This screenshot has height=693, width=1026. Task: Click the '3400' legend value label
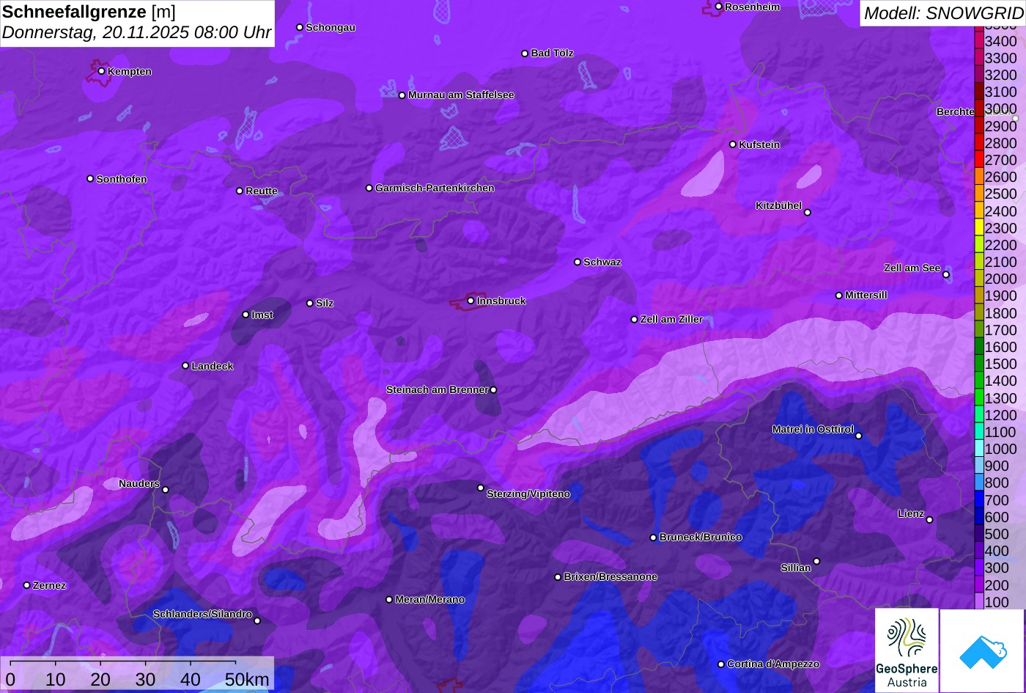[1001, 42]
